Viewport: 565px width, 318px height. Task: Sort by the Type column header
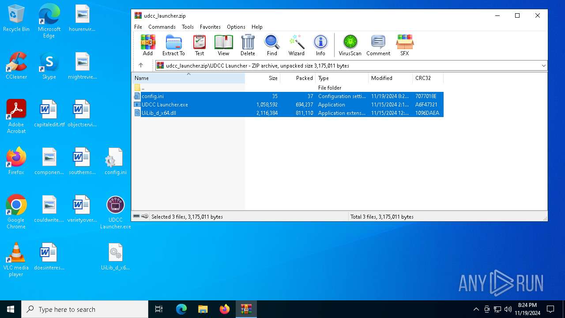pyautogui.click(x=342, y=78)
